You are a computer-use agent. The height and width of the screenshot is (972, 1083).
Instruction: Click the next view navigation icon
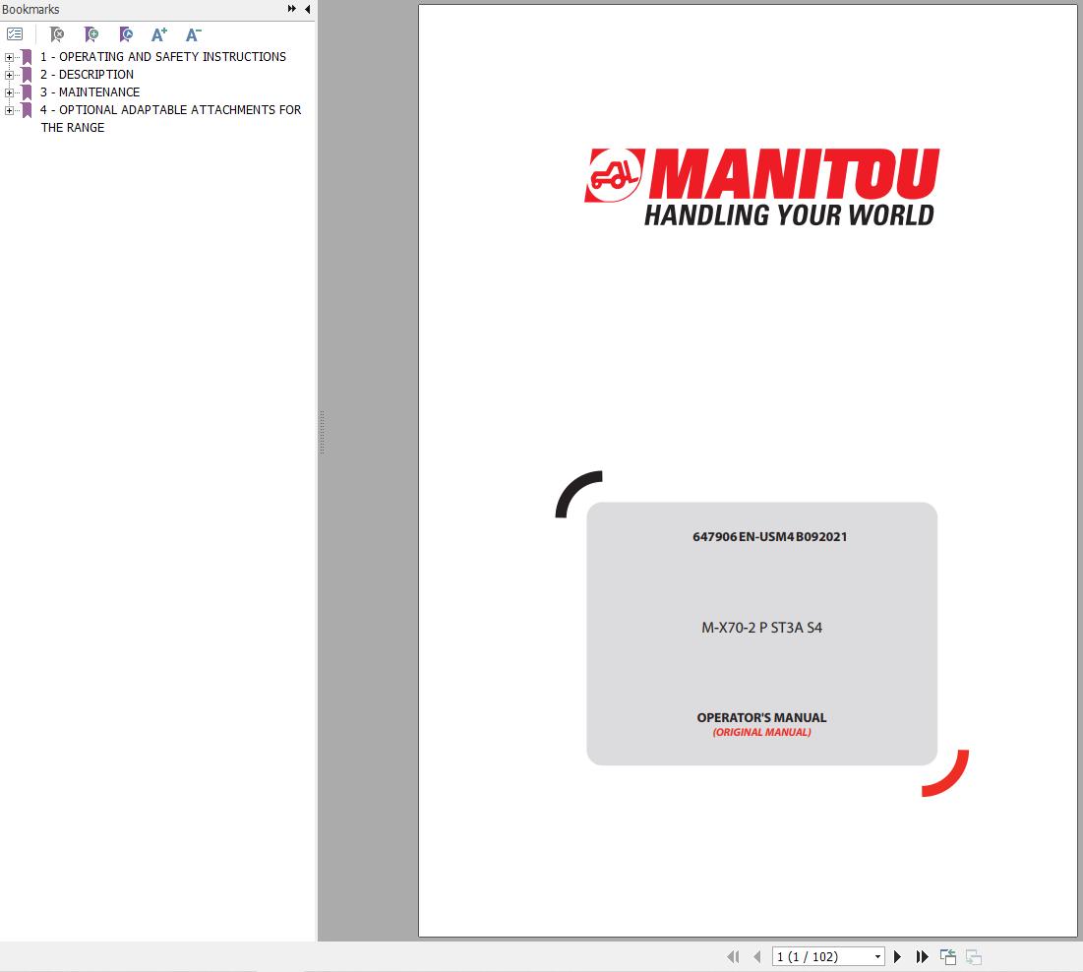[x=974, y=957]
